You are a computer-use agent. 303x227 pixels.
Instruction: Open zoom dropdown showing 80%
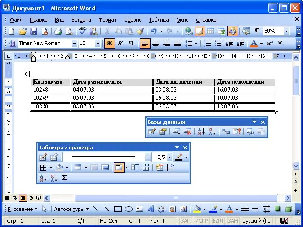point(287,31)
